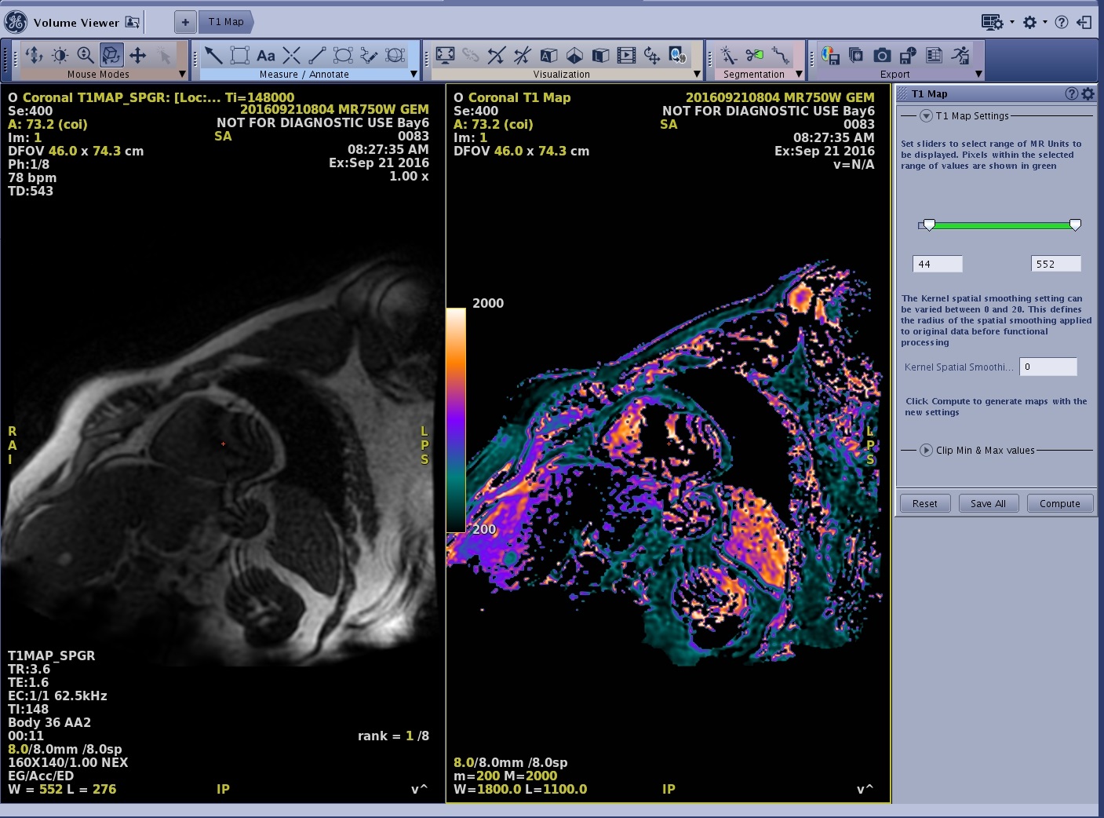Select the window/level brightness mouse mode

pos(60,55)
